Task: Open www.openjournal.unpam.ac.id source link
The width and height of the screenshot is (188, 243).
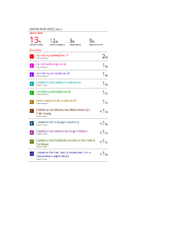Action: 56,101
